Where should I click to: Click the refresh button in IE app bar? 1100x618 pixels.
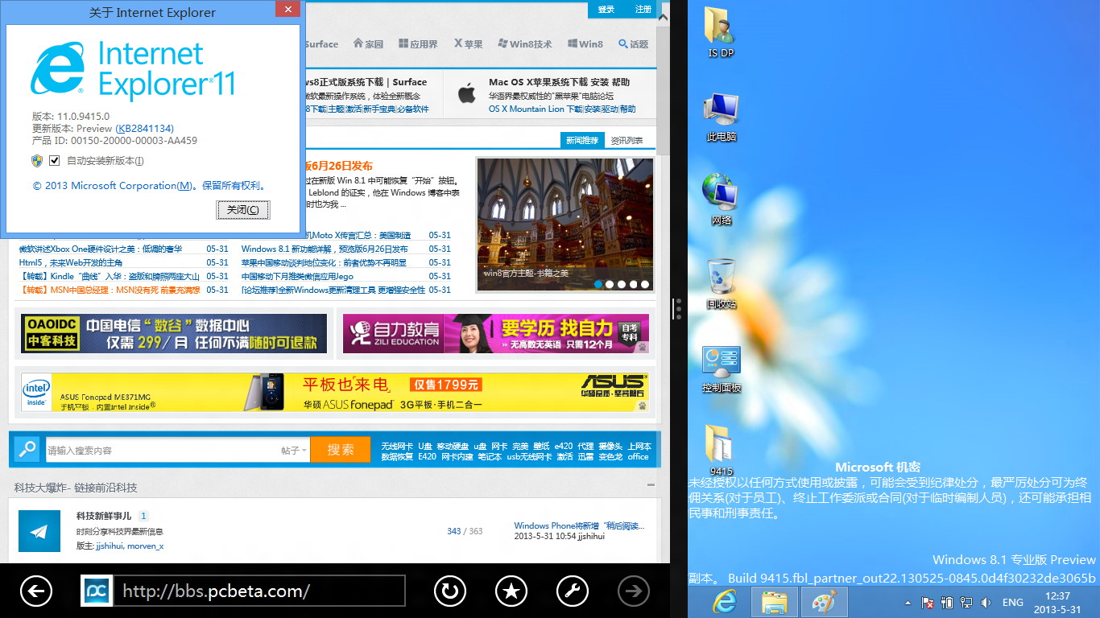point(449,591)
